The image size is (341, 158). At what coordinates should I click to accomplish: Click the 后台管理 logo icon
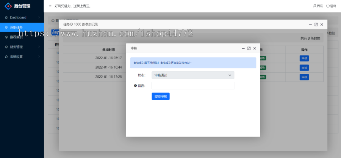pyautogui.click(x=8, y=6)
